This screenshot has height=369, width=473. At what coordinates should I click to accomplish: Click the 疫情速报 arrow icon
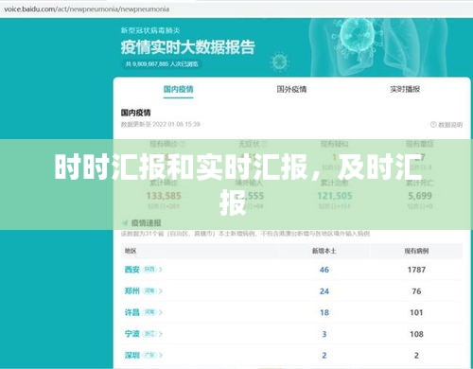(125, 223)
